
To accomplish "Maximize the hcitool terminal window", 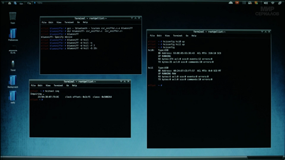I will (125, 81).
